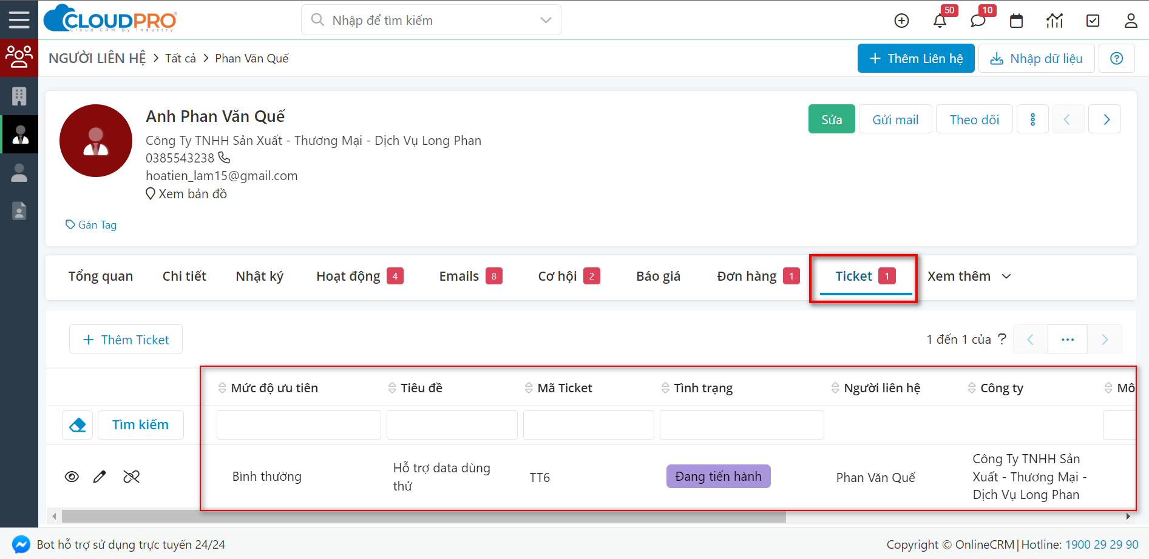This screenshot has width=1149, height=559.
Task: Sort by Công ty column
Action: click(x=995, y=388)
